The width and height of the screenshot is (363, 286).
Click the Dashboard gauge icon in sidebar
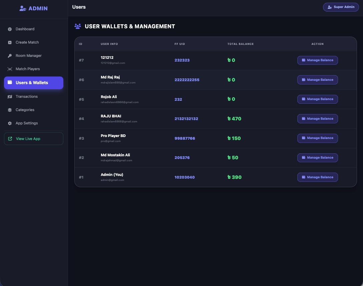point(10,29)
